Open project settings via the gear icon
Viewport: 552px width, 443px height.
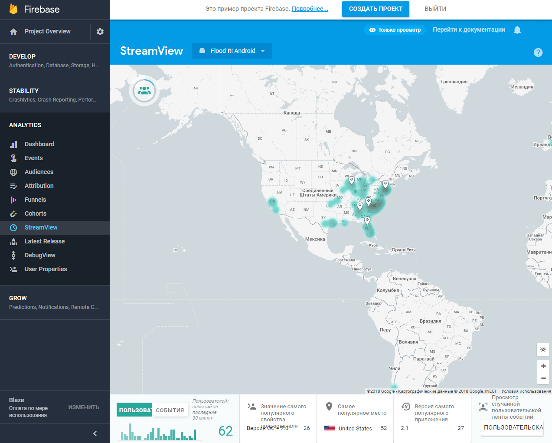tap(100, 31)
